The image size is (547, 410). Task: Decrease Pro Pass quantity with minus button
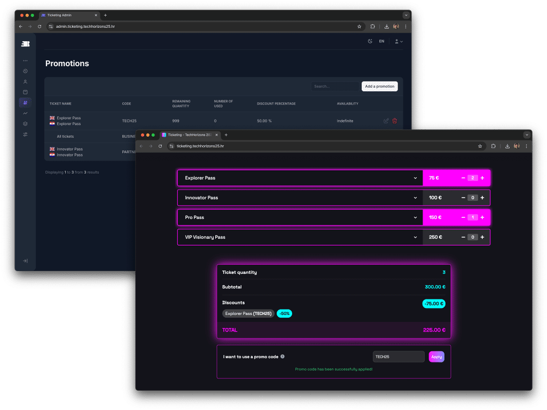[463, 217]
